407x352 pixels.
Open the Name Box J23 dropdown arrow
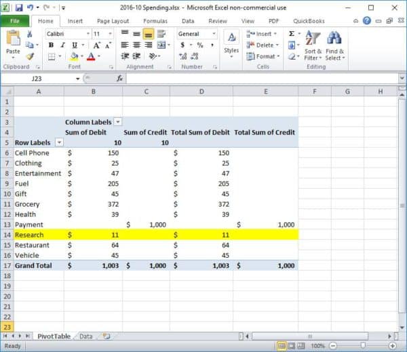click(x=77, y=79)
